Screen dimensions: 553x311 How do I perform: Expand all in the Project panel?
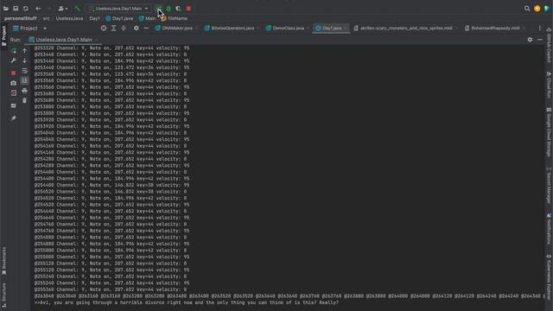(x=113, y=29)
